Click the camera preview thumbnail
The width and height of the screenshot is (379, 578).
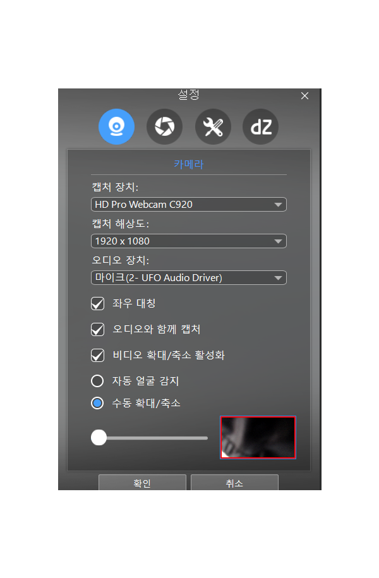pos(258,437)
